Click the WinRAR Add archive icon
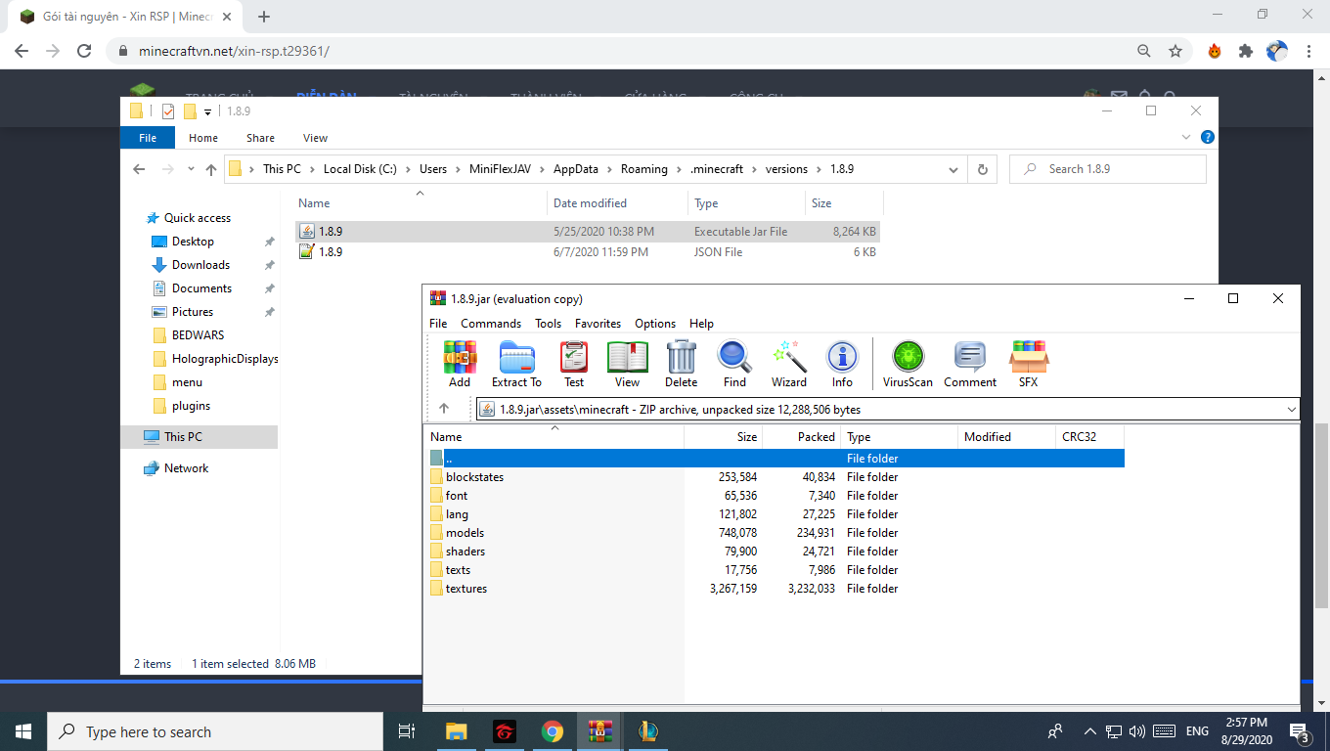This screenshot has height=751, width=1330. (460, 364)
